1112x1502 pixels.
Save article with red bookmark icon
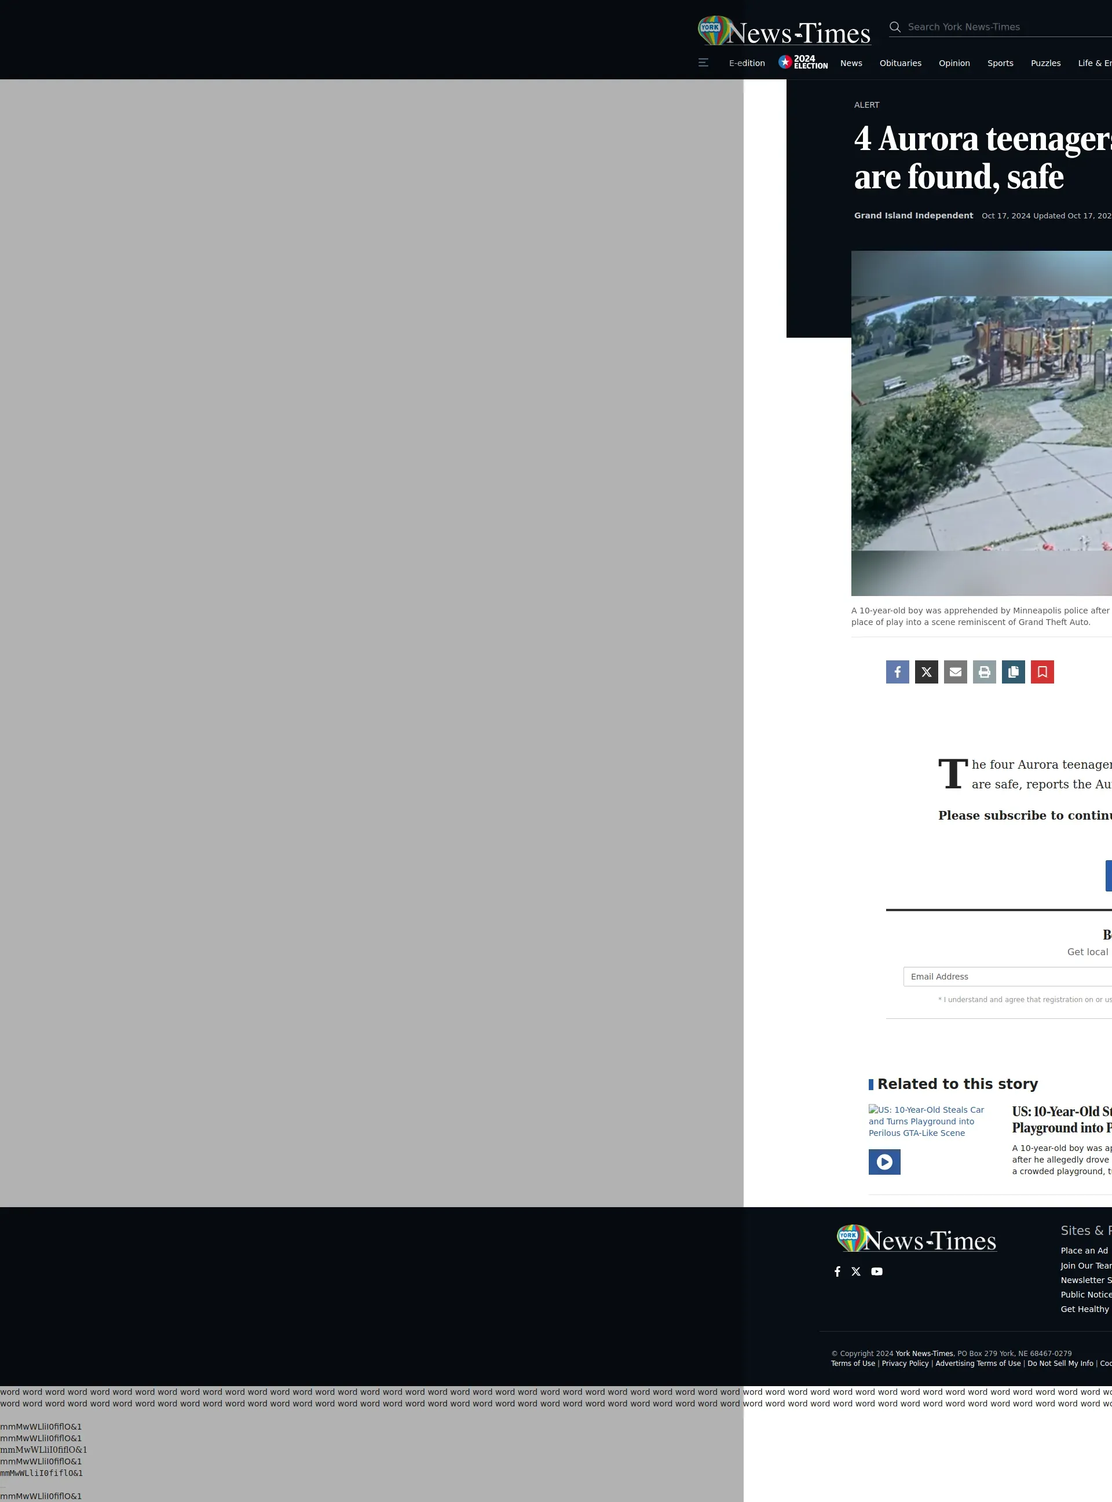tap(1042, 671)
